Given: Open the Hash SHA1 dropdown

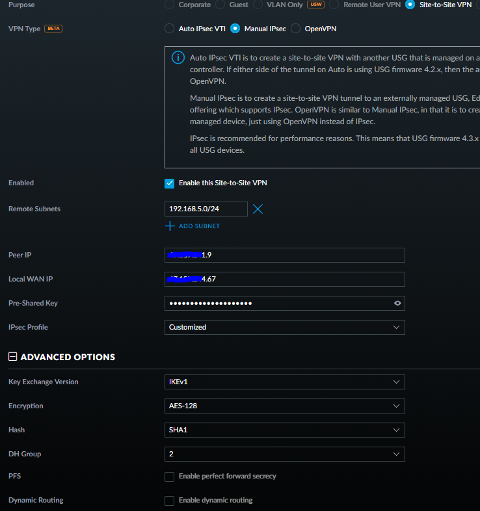Looking at the screenshot, I should [x=284, y=430].
